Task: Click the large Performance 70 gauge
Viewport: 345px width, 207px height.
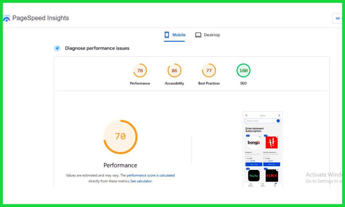Action: (120, 137)
